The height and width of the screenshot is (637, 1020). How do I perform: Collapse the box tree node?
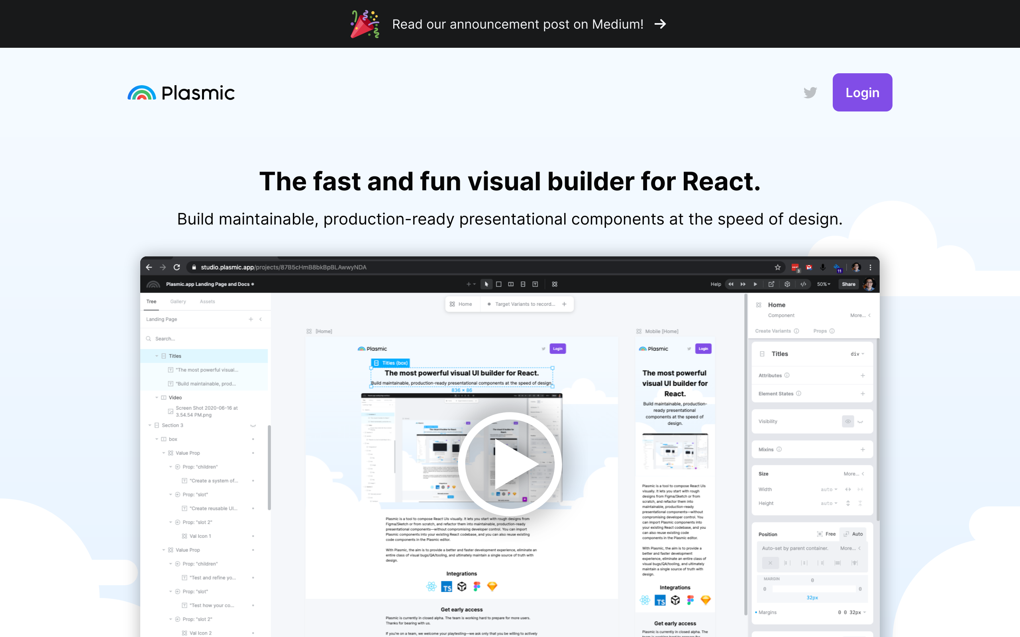pyautogui.click(x=157, y=440)
